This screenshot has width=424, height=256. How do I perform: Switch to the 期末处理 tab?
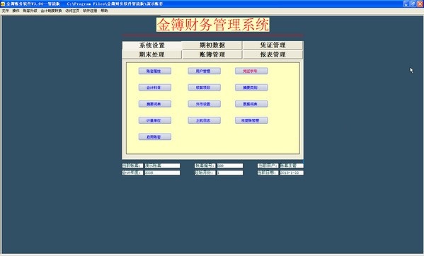pyautogui.click(x=151, y=54)
